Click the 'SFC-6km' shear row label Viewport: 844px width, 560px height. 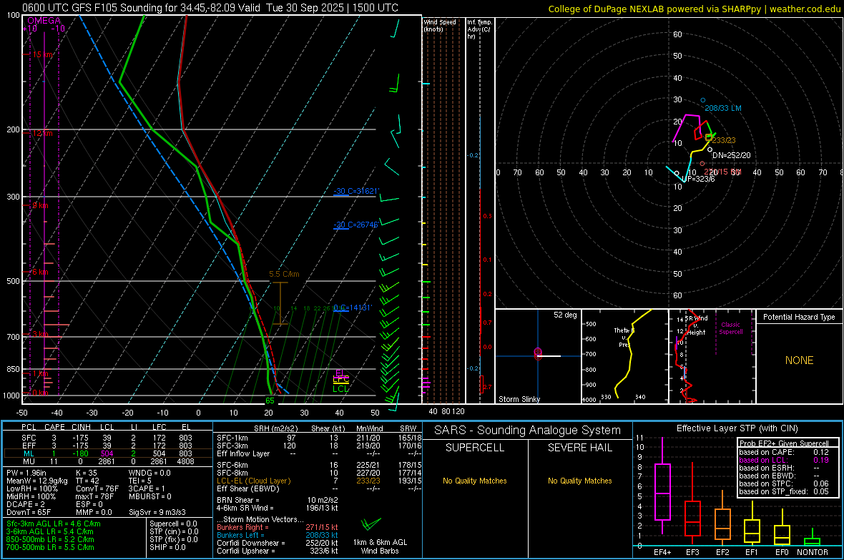pyautogui.click(x=232, y=465)
